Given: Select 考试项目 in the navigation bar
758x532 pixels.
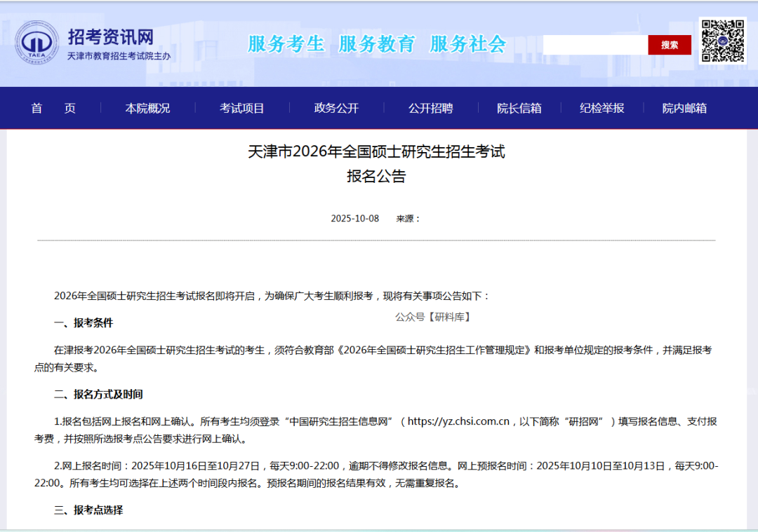Looking at the screenshot, I should coord(242,108).
